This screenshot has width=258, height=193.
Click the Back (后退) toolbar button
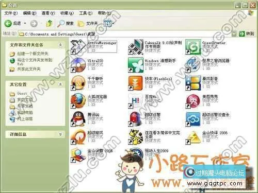12,23
